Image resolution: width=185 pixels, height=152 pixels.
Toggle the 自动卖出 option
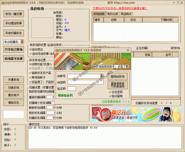36,49
